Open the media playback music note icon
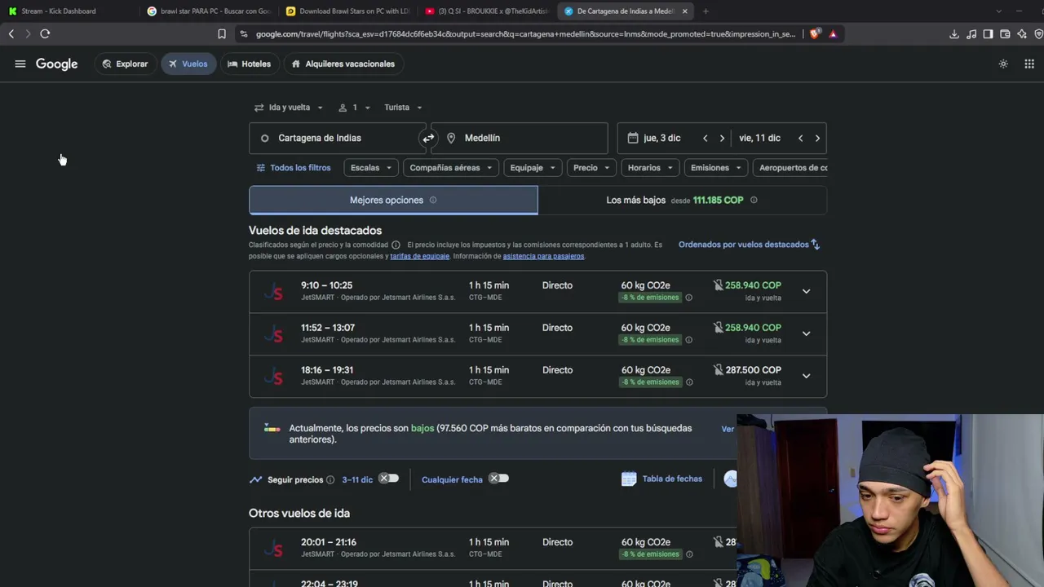Screen dimensions: 1044x587 [971, 33]
